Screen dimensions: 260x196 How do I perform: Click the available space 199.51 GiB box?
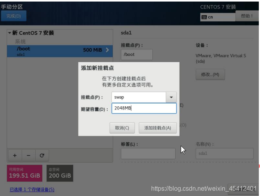coord(24,173)
